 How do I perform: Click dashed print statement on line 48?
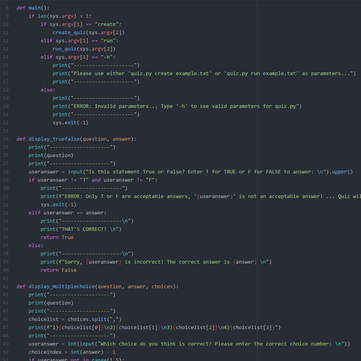click(x=72, y=336)
